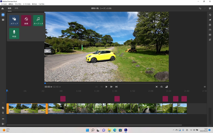This screenshot has height=133, width=213.
Task: Open the Graphics titles panel
Action: click(x=210, y=15)
